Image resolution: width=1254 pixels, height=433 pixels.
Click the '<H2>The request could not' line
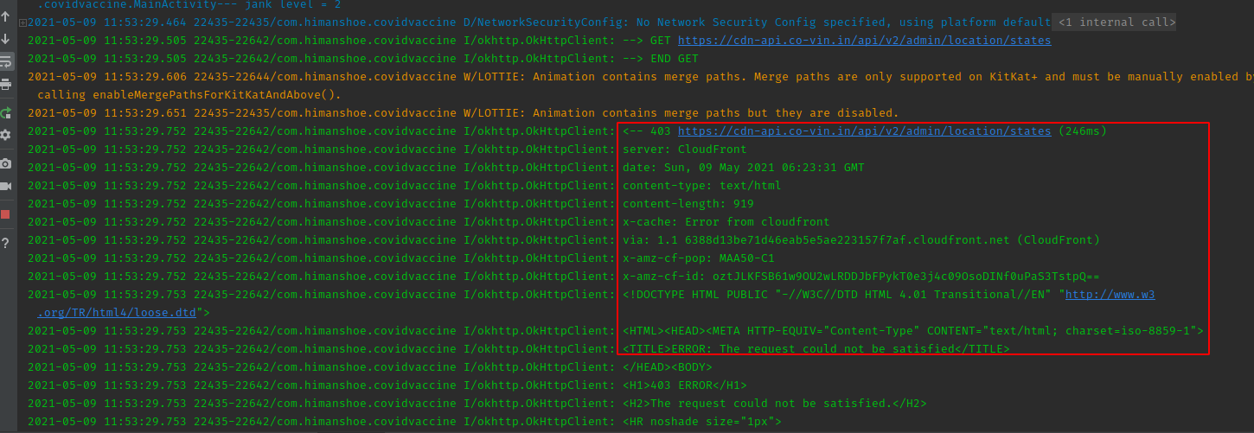(774, 404)
